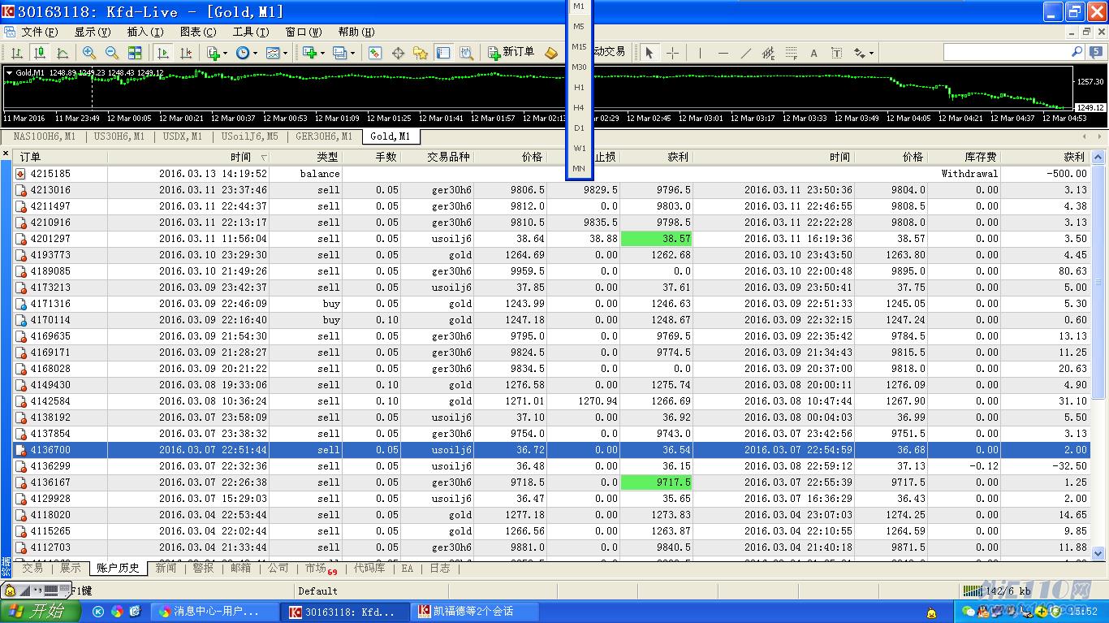The image size is (1109, 623).
Task: Toggle the Terminal panel icon
Action: 443,53
